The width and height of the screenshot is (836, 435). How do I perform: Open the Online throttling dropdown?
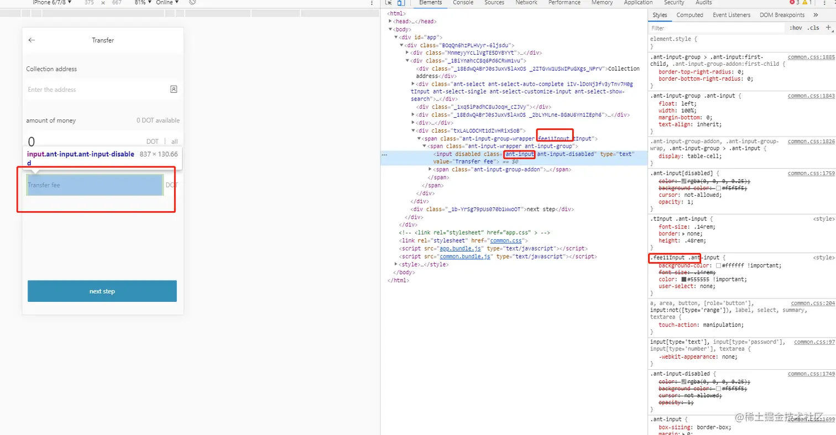tap(168, 2)
